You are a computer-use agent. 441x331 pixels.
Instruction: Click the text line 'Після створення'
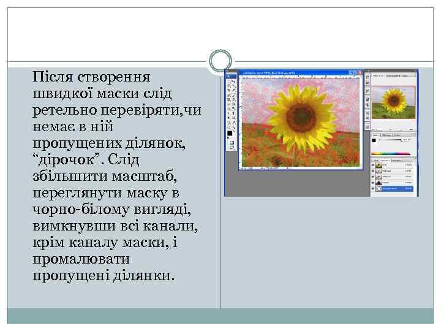click(91, 77)
